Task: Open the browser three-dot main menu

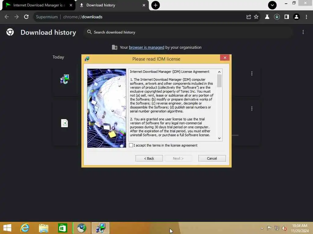Action: click(x=306, y=17)
